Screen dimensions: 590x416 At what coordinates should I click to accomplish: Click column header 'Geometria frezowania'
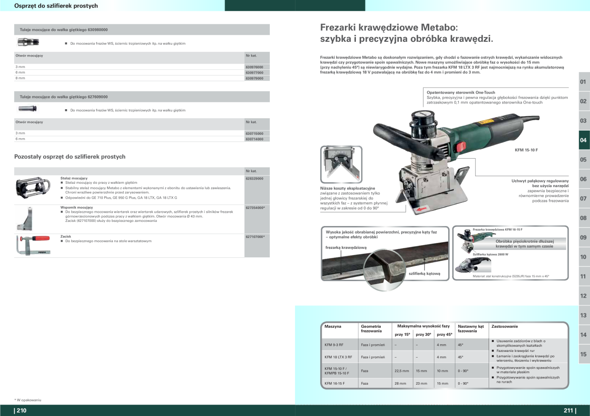pyautogui.click(x=372, y=329)
